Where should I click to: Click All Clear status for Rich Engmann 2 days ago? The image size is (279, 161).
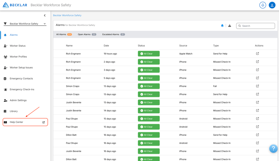[148, 62]
